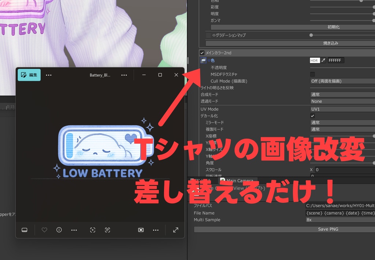
Task: Click the ガンマ slider track
Action: (342, 21)
